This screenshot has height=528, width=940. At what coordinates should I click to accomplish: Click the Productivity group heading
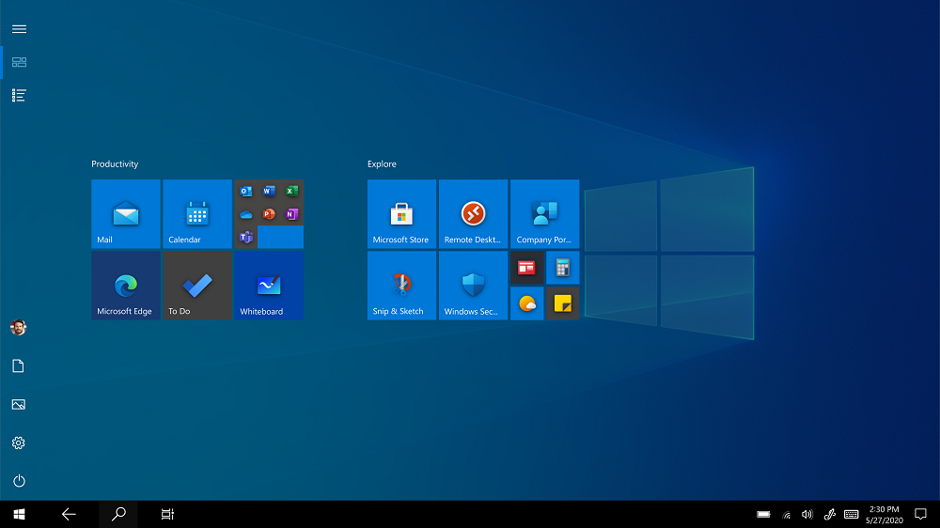point(115,163)
